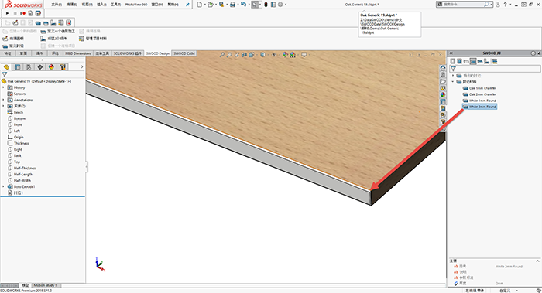
Task: Open the PropertyManager tab icon
Action: pos(18,67)
